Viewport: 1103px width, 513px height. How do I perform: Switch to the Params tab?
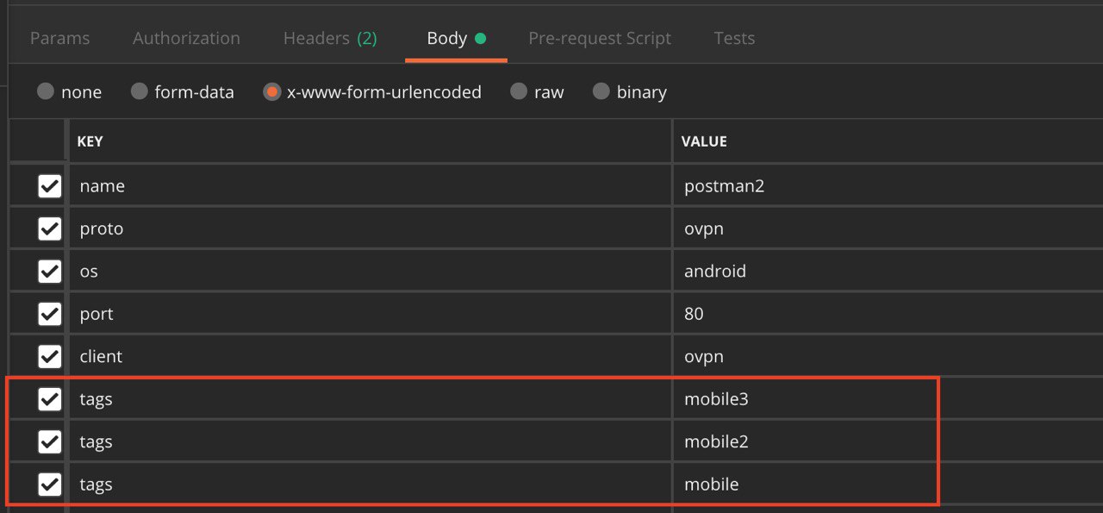pyautogui.click(x=59, y=38)
